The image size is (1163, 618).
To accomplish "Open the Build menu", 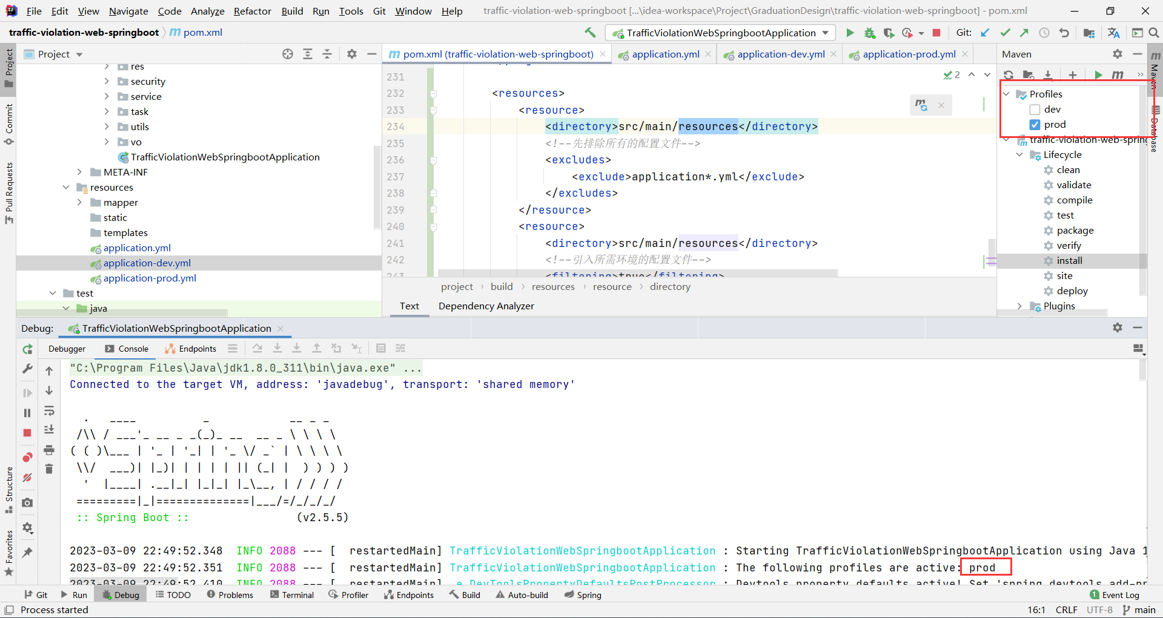I will pos(292,11).
